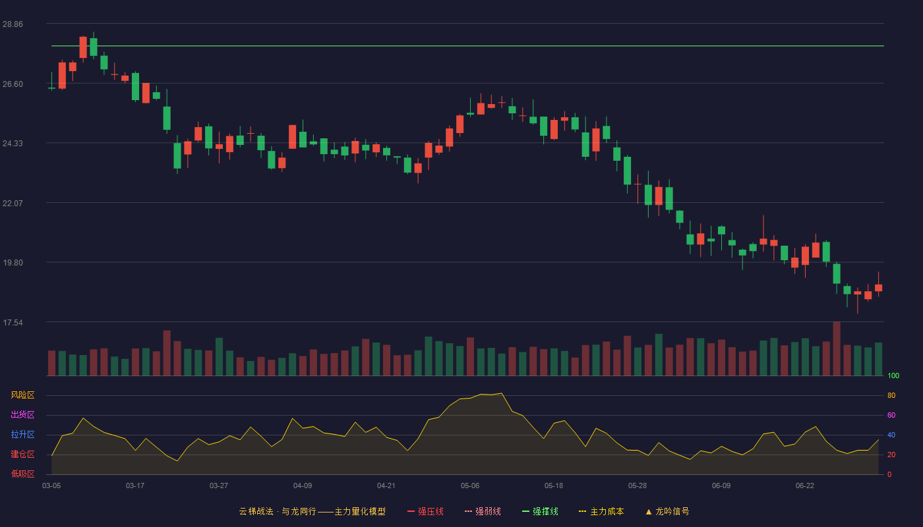923x527 pixels.
Task: Click the 24.33 price axis label
Action: click(x=13, y=143)
